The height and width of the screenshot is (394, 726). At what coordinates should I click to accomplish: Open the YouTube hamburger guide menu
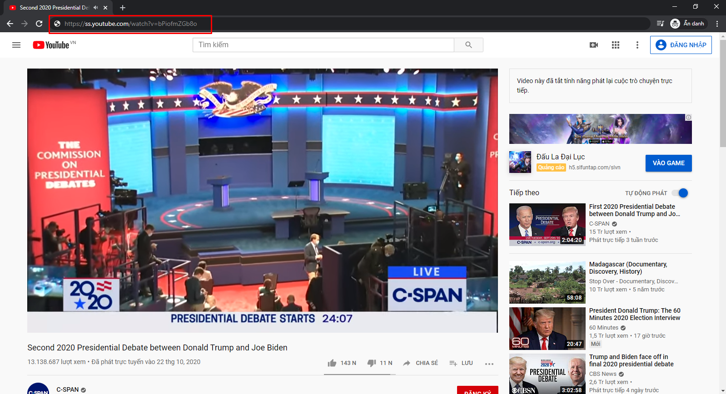pos(16,45)
